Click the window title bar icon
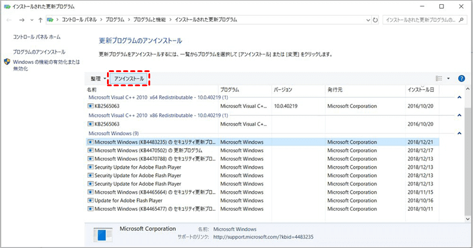Image resolution: width=473 pixels, height=248 pixels. click(x=7, y=6)
